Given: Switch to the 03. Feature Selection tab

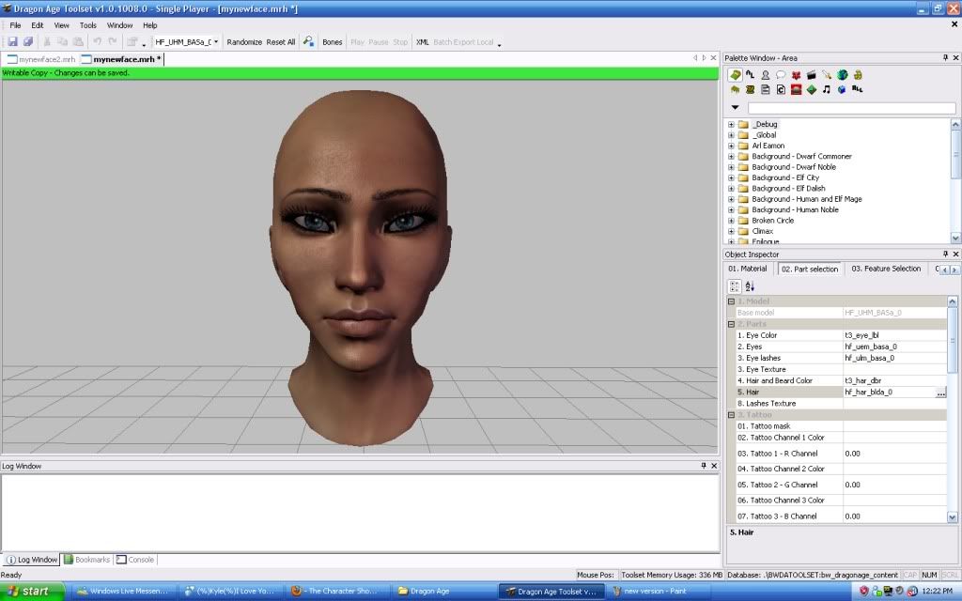Looking at the screenshot, I should (x=885, y=269).
